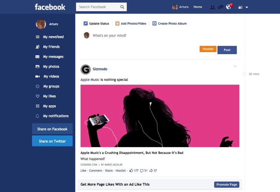280x192 pixels.
Task: Open the notifications globe icon
Action: pyautogui.click(x=228, y=7)
